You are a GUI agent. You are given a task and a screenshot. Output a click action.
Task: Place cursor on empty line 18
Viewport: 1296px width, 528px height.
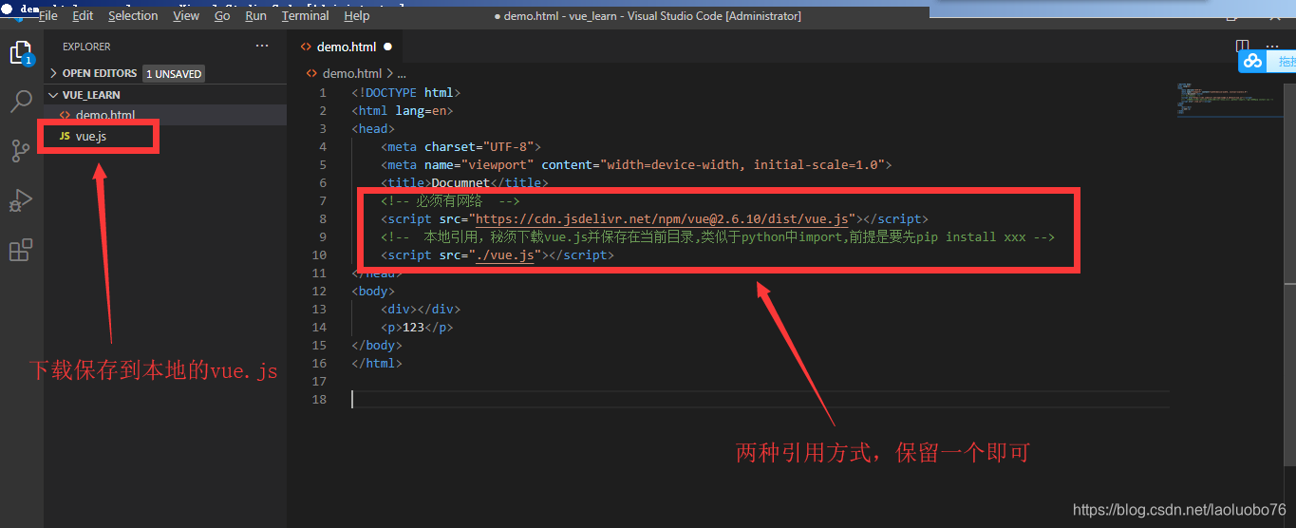760,400
